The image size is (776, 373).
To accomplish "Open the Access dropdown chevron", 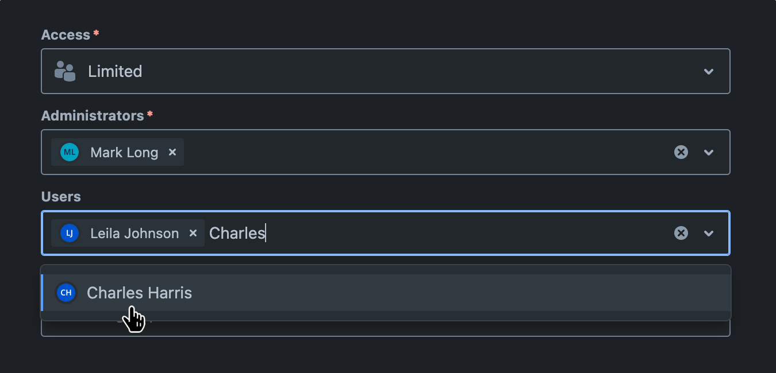I will [x=709, y=71].
